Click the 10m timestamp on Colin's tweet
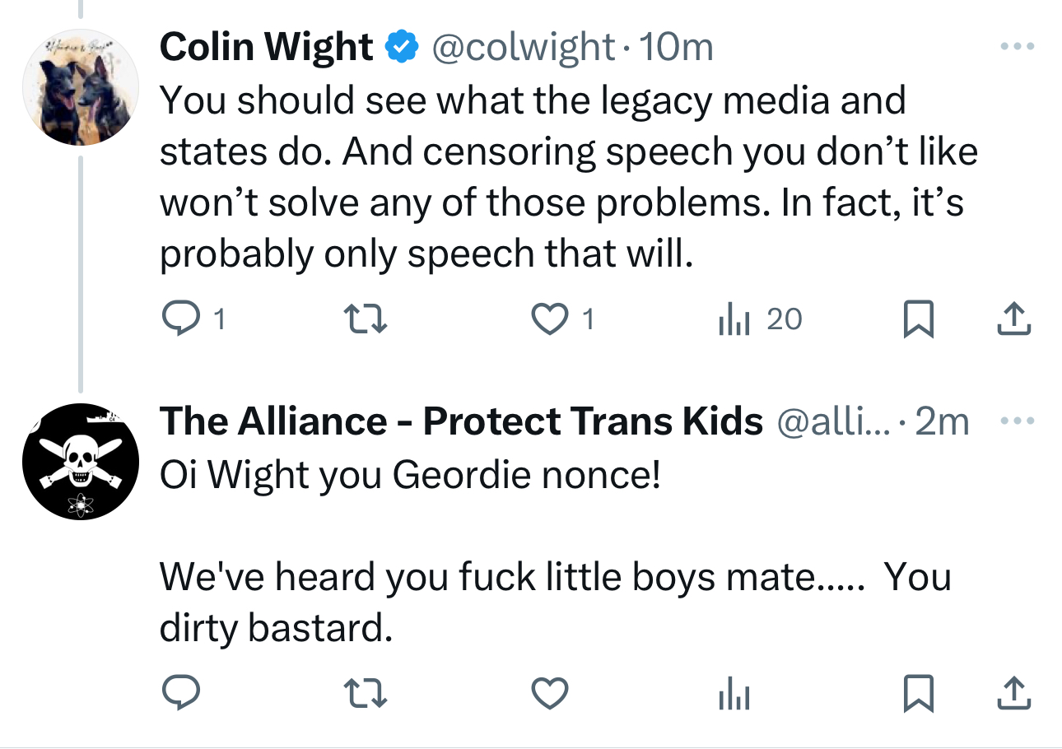 (x=676, y=47)
